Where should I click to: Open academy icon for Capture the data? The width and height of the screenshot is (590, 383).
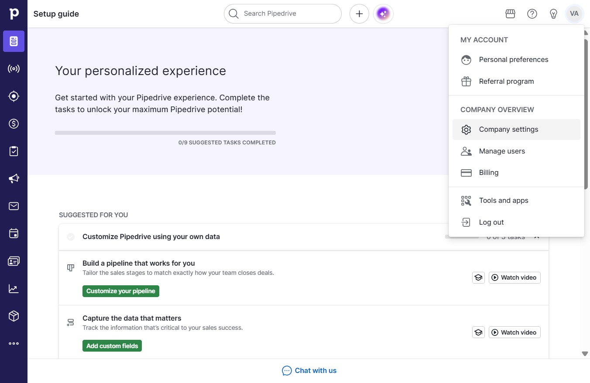[x=479, y=332]
